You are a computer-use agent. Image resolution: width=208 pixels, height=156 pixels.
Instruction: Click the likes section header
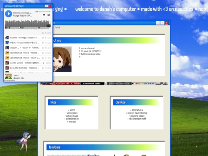point(71,102)
